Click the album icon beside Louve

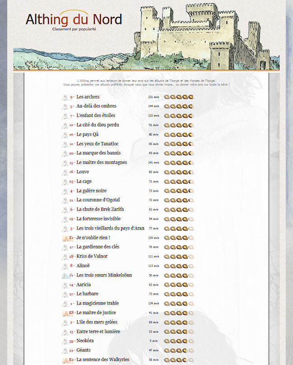click(65, 172)
